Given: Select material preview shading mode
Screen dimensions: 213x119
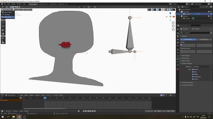Looking at the screenshot, I should 170,10.
